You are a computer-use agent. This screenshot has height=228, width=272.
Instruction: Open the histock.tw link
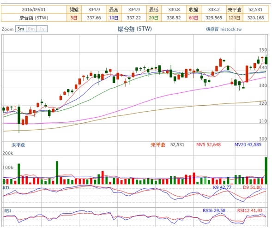(x=224, y=29)
